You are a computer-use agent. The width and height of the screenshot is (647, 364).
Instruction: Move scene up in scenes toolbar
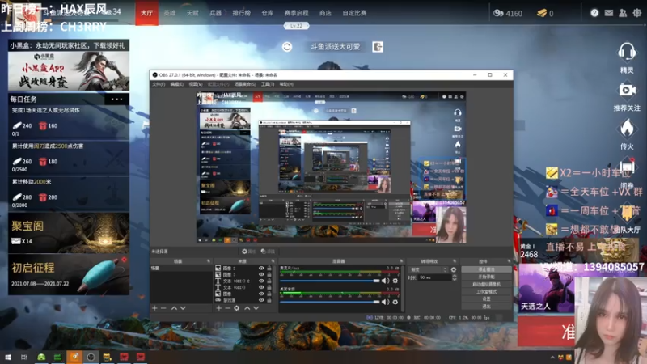point(174,308)
